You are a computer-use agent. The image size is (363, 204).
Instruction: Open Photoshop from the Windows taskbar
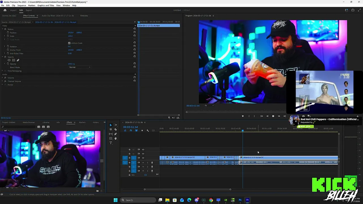coord(240,200)
